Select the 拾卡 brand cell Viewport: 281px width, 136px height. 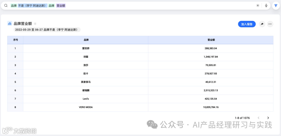point(86,74)
